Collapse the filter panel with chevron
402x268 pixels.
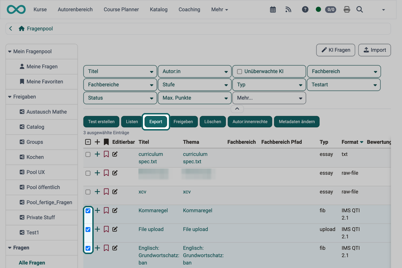click(x=237, y=109)
